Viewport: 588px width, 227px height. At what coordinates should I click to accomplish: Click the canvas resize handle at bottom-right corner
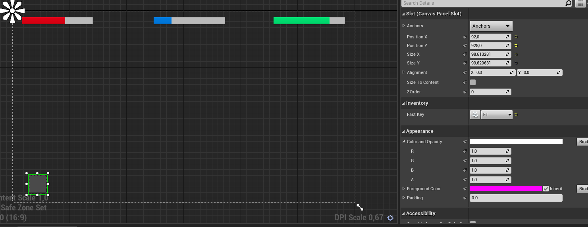click(x=360, y=207)
